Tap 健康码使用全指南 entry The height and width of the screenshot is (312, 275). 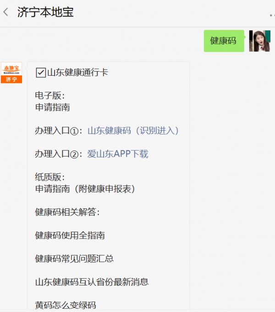[x=70, y=235]
